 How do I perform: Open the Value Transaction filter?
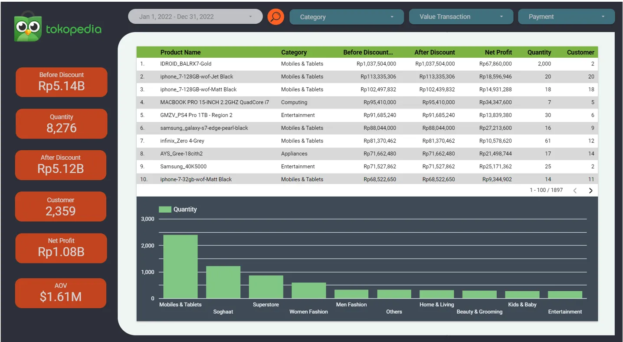pyautogui.click(x=461, y=17)
